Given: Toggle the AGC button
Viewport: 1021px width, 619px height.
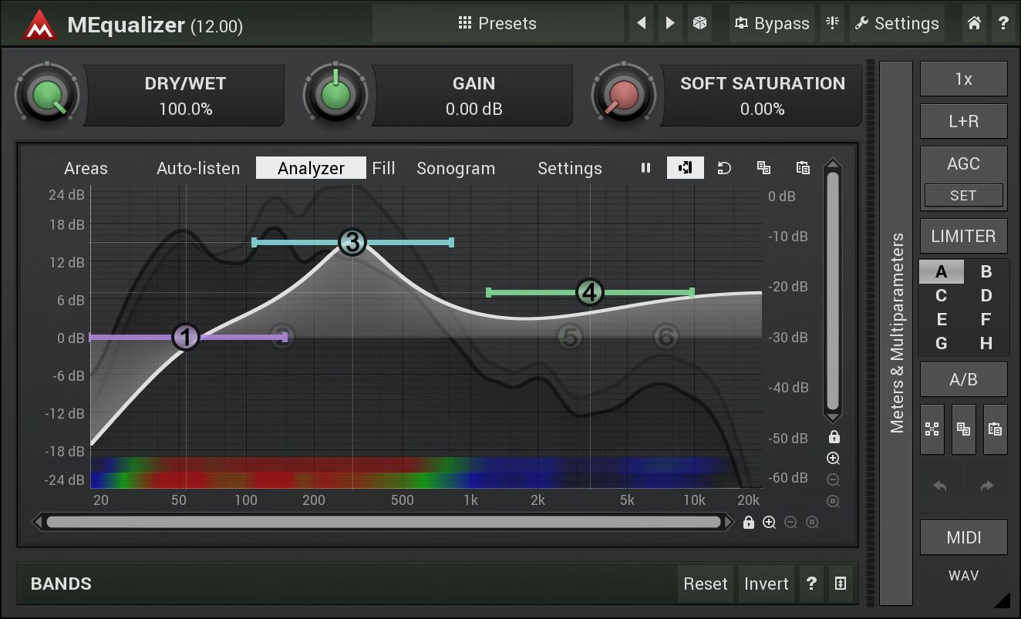Looking at the screenshot, I should point(963,163).
